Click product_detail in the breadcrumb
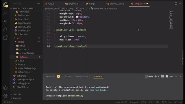185x104 pixels. point(52,8)
